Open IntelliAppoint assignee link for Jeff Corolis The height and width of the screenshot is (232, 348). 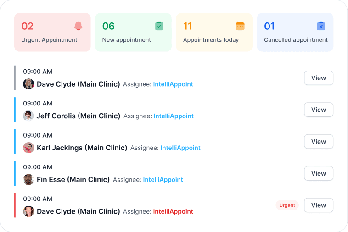(x=174, y=116)
